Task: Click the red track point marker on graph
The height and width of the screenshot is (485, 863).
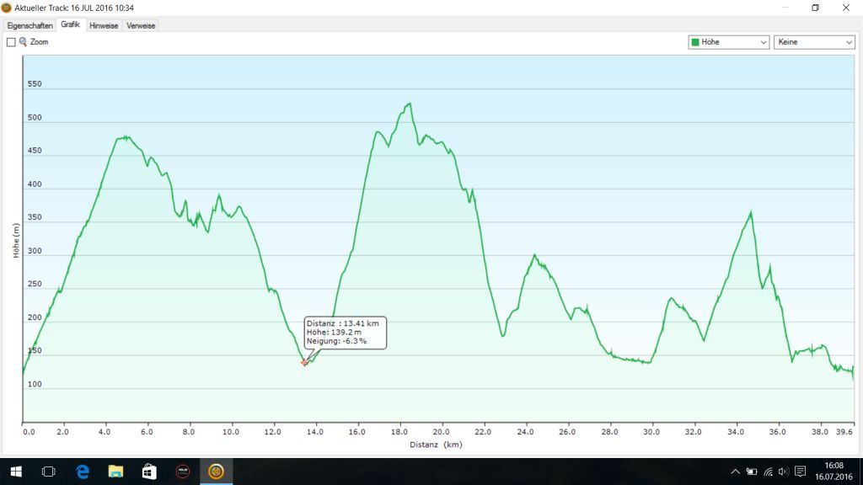Action: tap(304, 363)
